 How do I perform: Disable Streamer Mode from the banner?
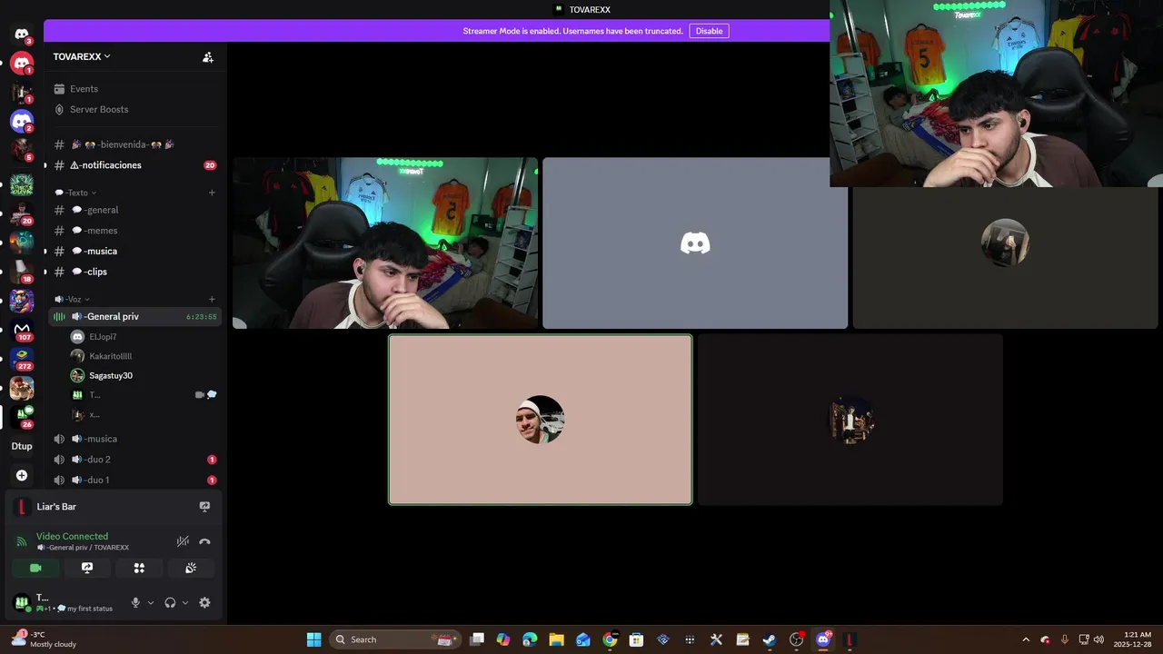[709, 31]
